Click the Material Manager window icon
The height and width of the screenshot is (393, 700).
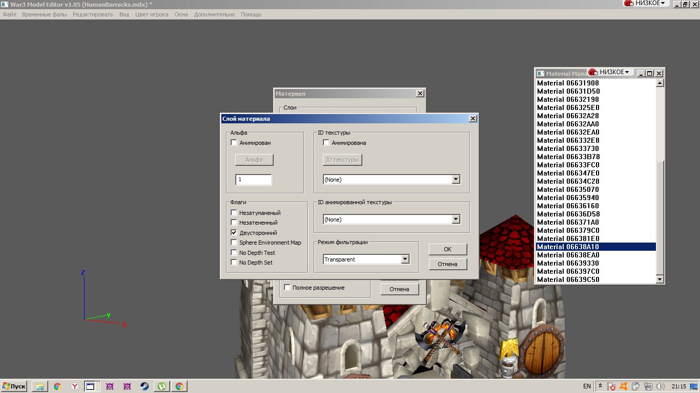541,74
